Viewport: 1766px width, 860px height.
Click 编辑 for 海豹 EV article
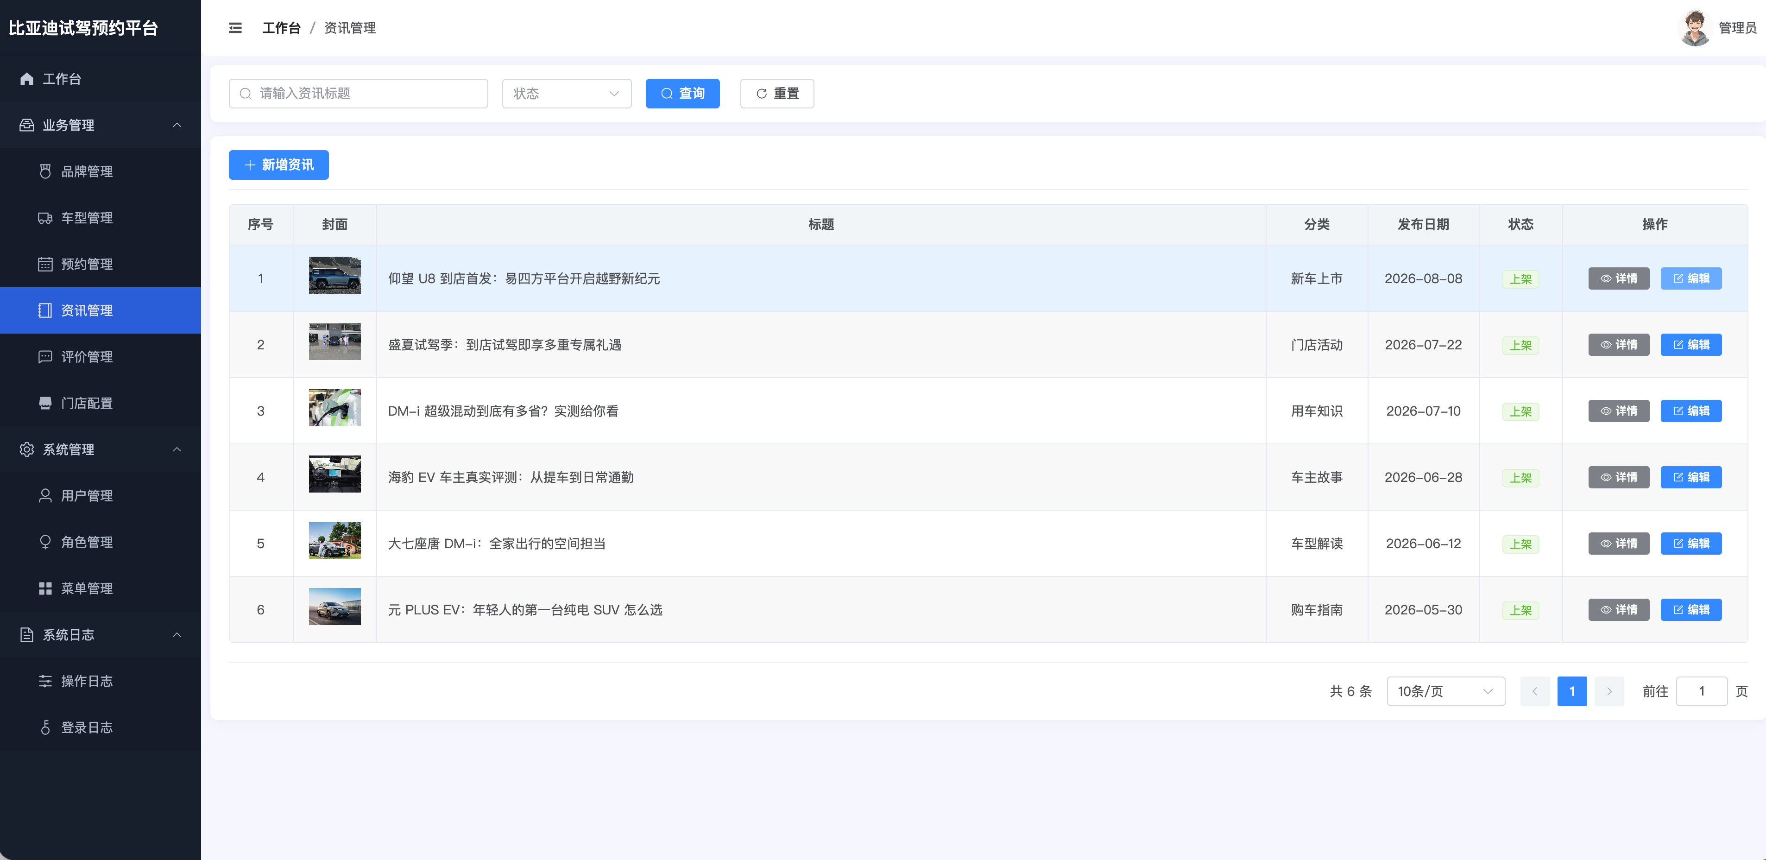(x=1691, y=477)
